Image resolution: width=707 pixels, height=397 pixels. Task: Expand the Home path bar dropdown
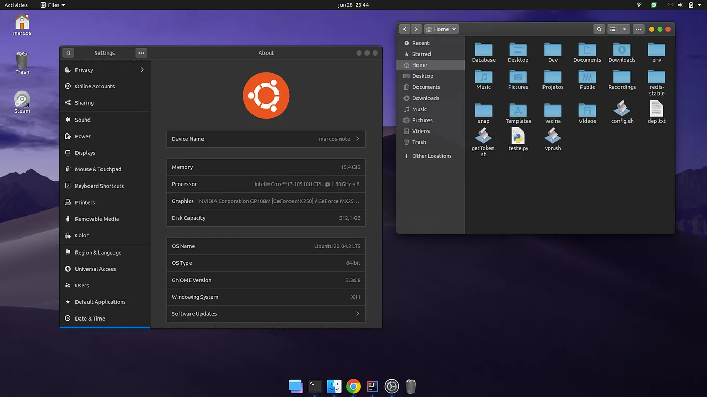coord(453,29)
